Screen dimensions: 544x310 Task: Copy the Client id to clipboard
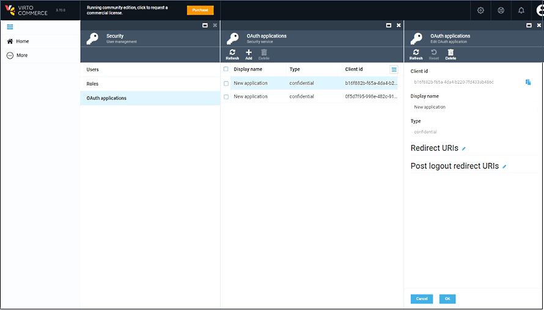click(527, 82)
